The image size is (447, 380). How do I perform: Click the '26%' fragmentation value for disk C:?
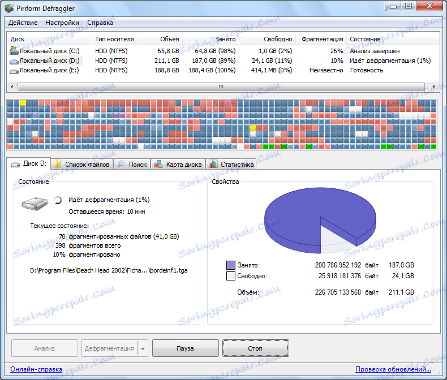click(337, 51)
